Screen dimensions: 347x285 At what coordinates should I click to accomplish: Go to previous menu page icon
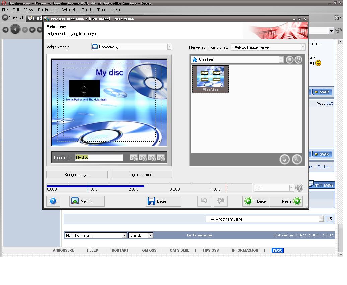[143, 158]
